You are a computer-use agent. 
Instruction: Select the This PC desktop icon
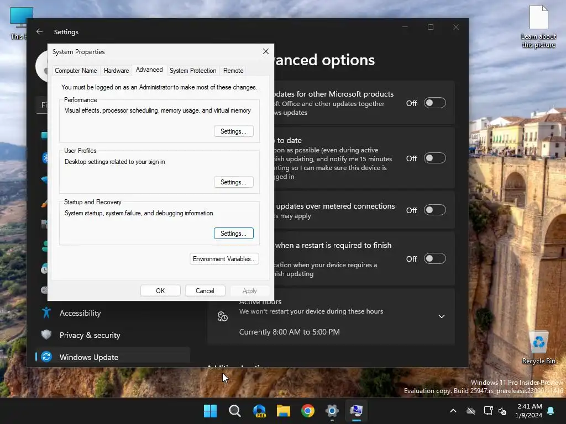[x=18, y=23]
